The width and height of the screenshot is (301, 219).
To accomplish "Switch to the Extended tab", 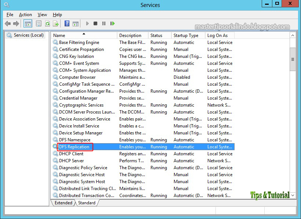I will (63, 203).
